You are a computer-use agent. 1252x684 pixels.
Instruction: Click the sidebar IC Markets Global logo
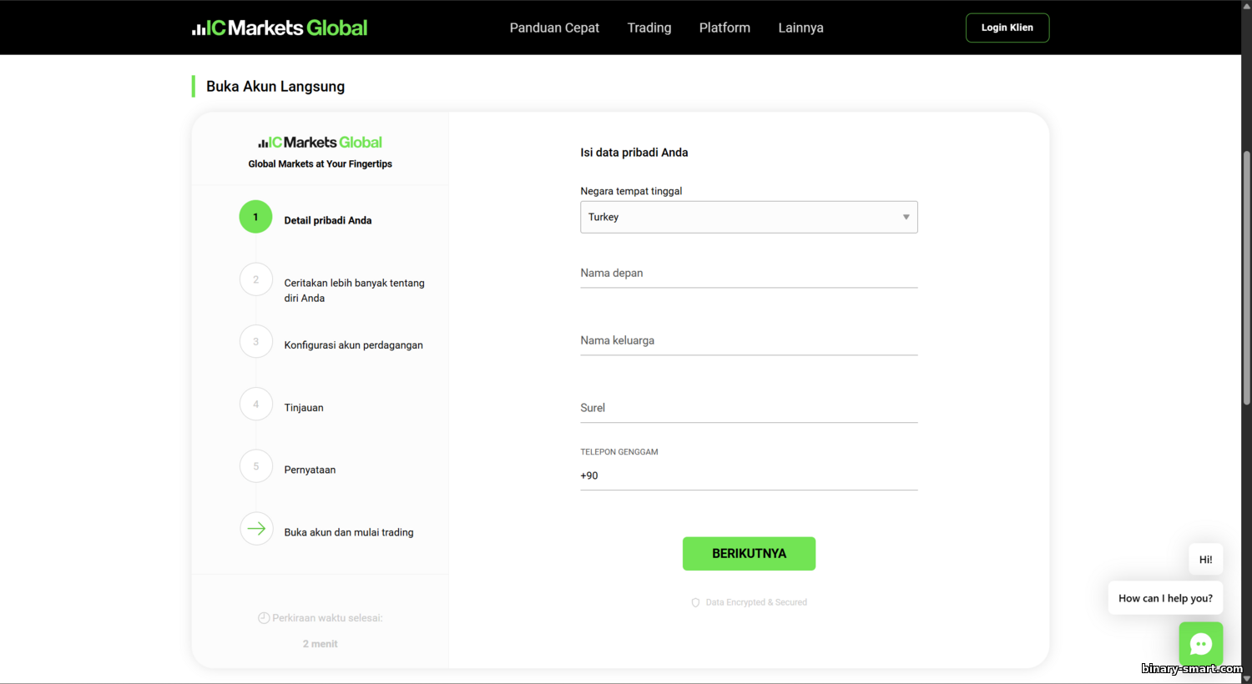coord(320,143)
